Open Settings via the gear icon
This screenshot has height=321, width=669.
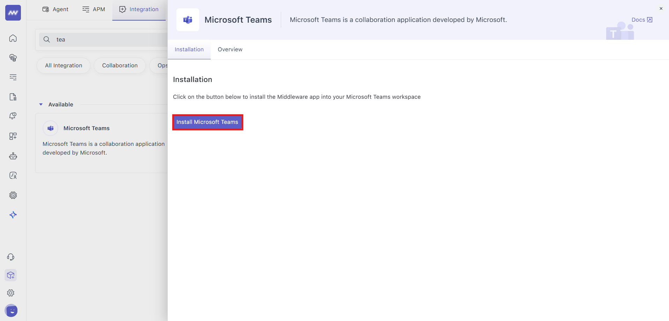[11, 293]
